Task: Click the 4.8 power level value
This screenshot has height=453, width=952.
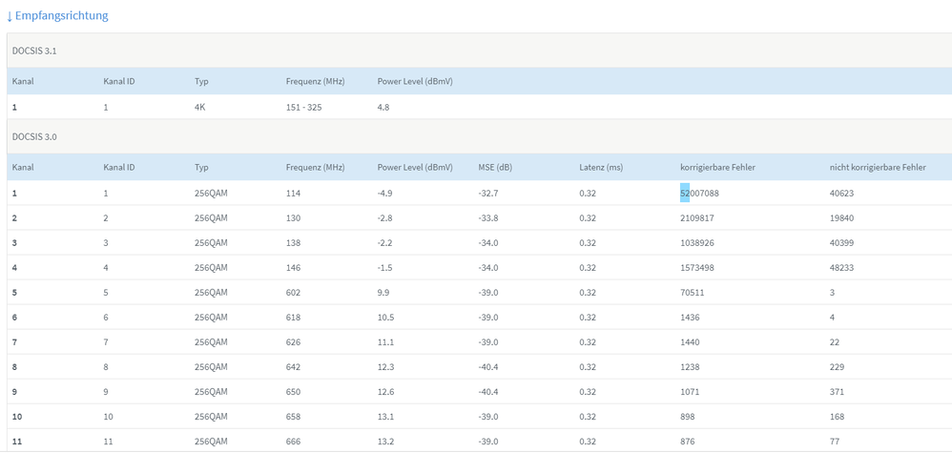Action: (x=383, y=108)
